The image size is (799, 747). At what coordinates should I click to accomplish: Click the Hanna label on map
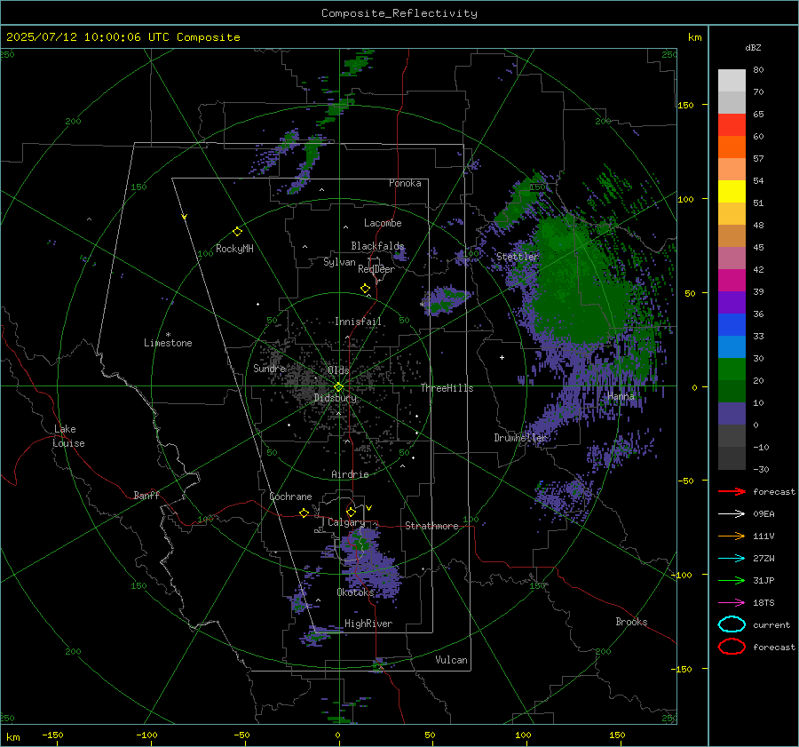point(621,396)
